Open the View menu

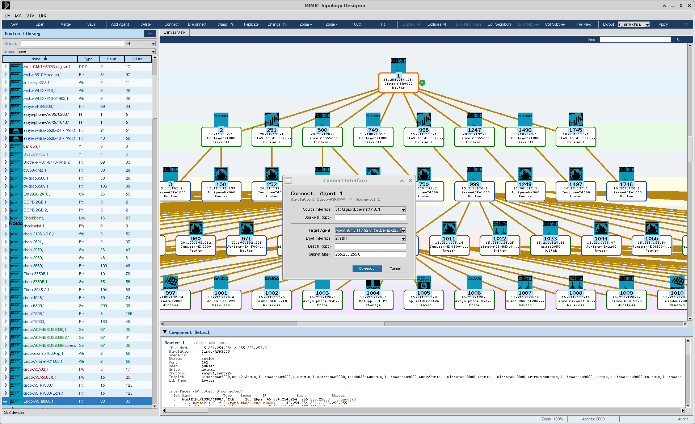click(x=30, y=15)
